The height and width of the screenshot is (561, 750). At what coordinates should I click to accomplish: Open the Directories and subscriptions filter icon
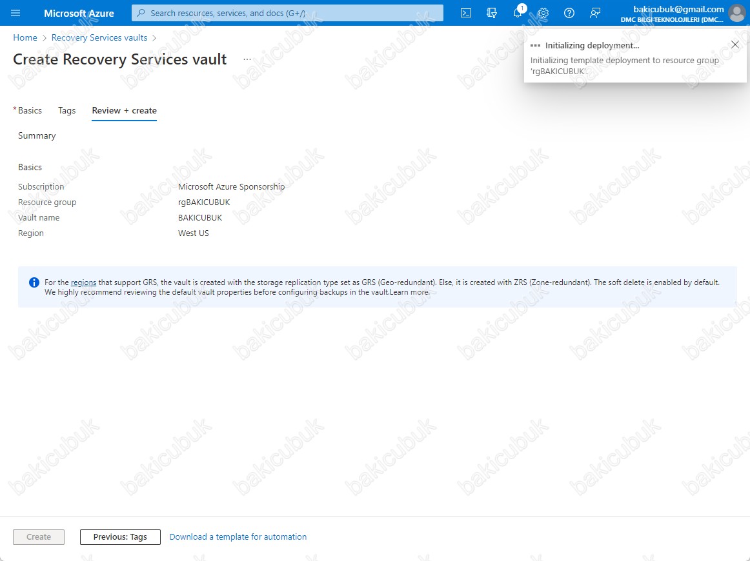tap(492, 13)
